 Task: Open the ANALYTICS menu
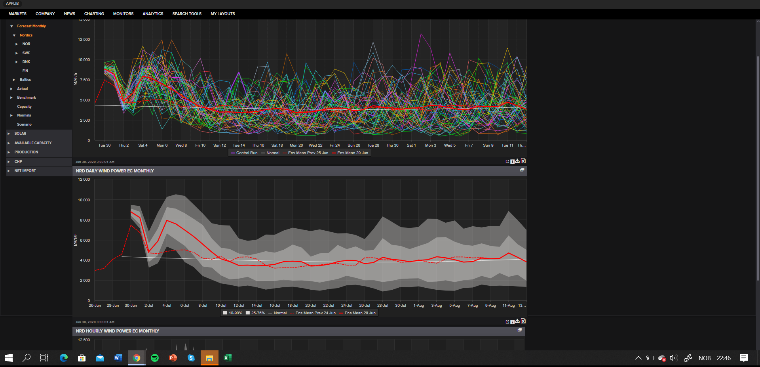coord(153,14)
